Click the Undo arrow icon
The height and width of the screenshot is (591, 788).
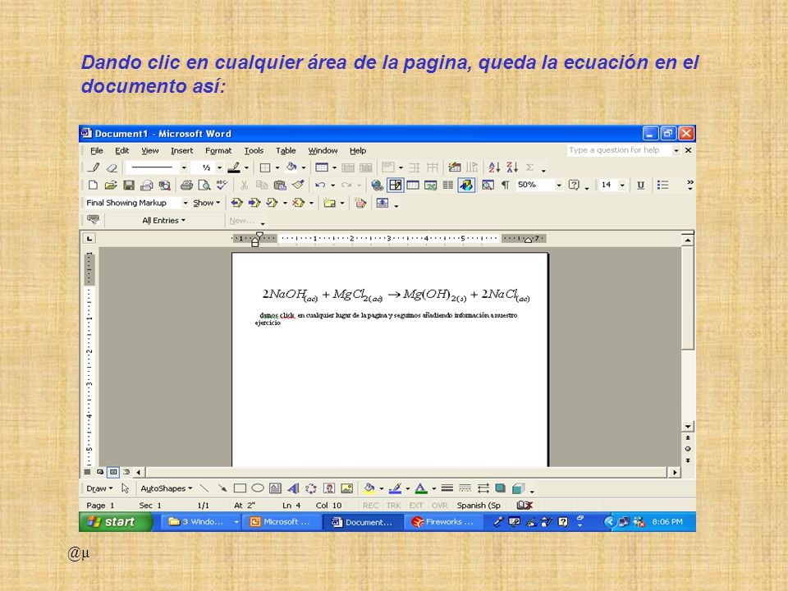(320, 185)
